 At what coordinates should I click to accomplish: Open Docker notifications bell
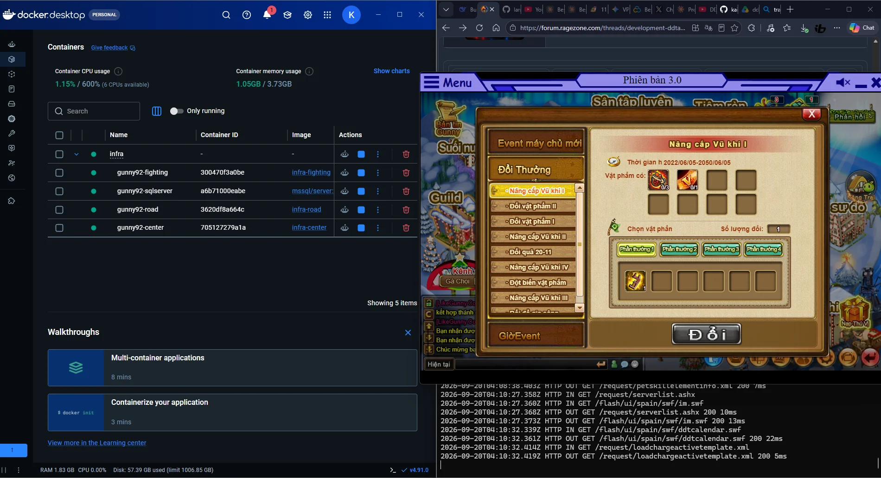coord(268,14)
